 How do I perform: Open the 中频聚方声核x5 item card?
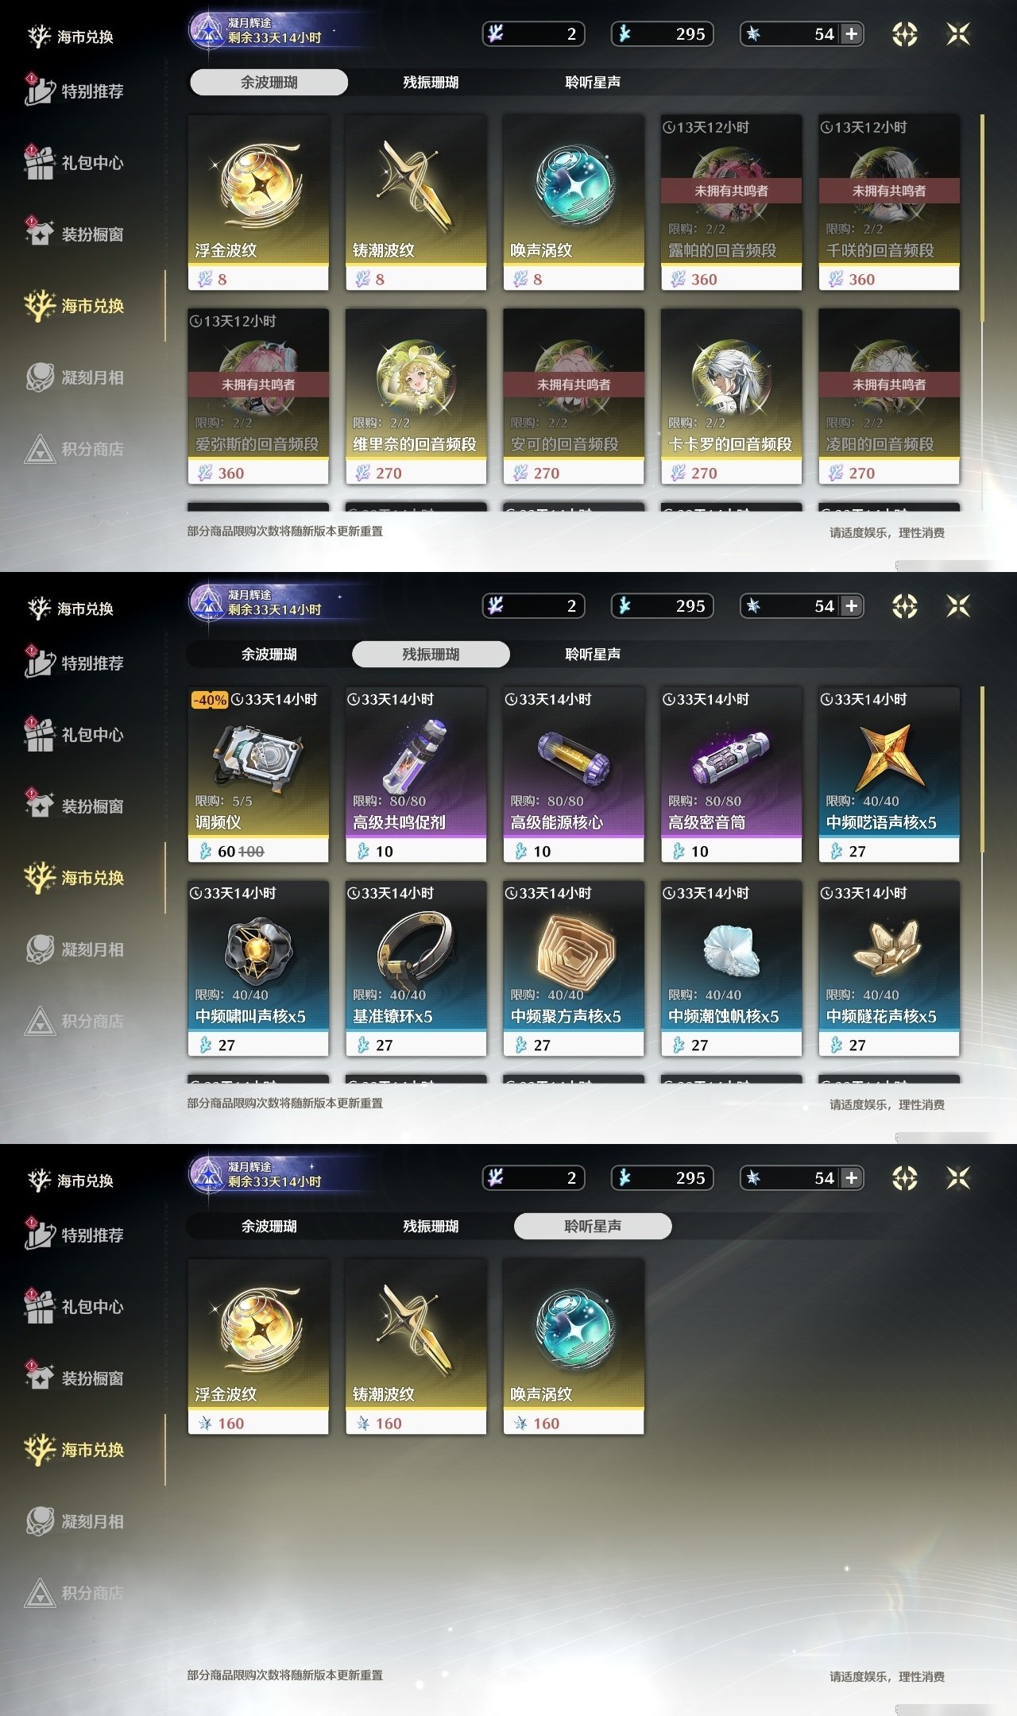pos(574,968)
